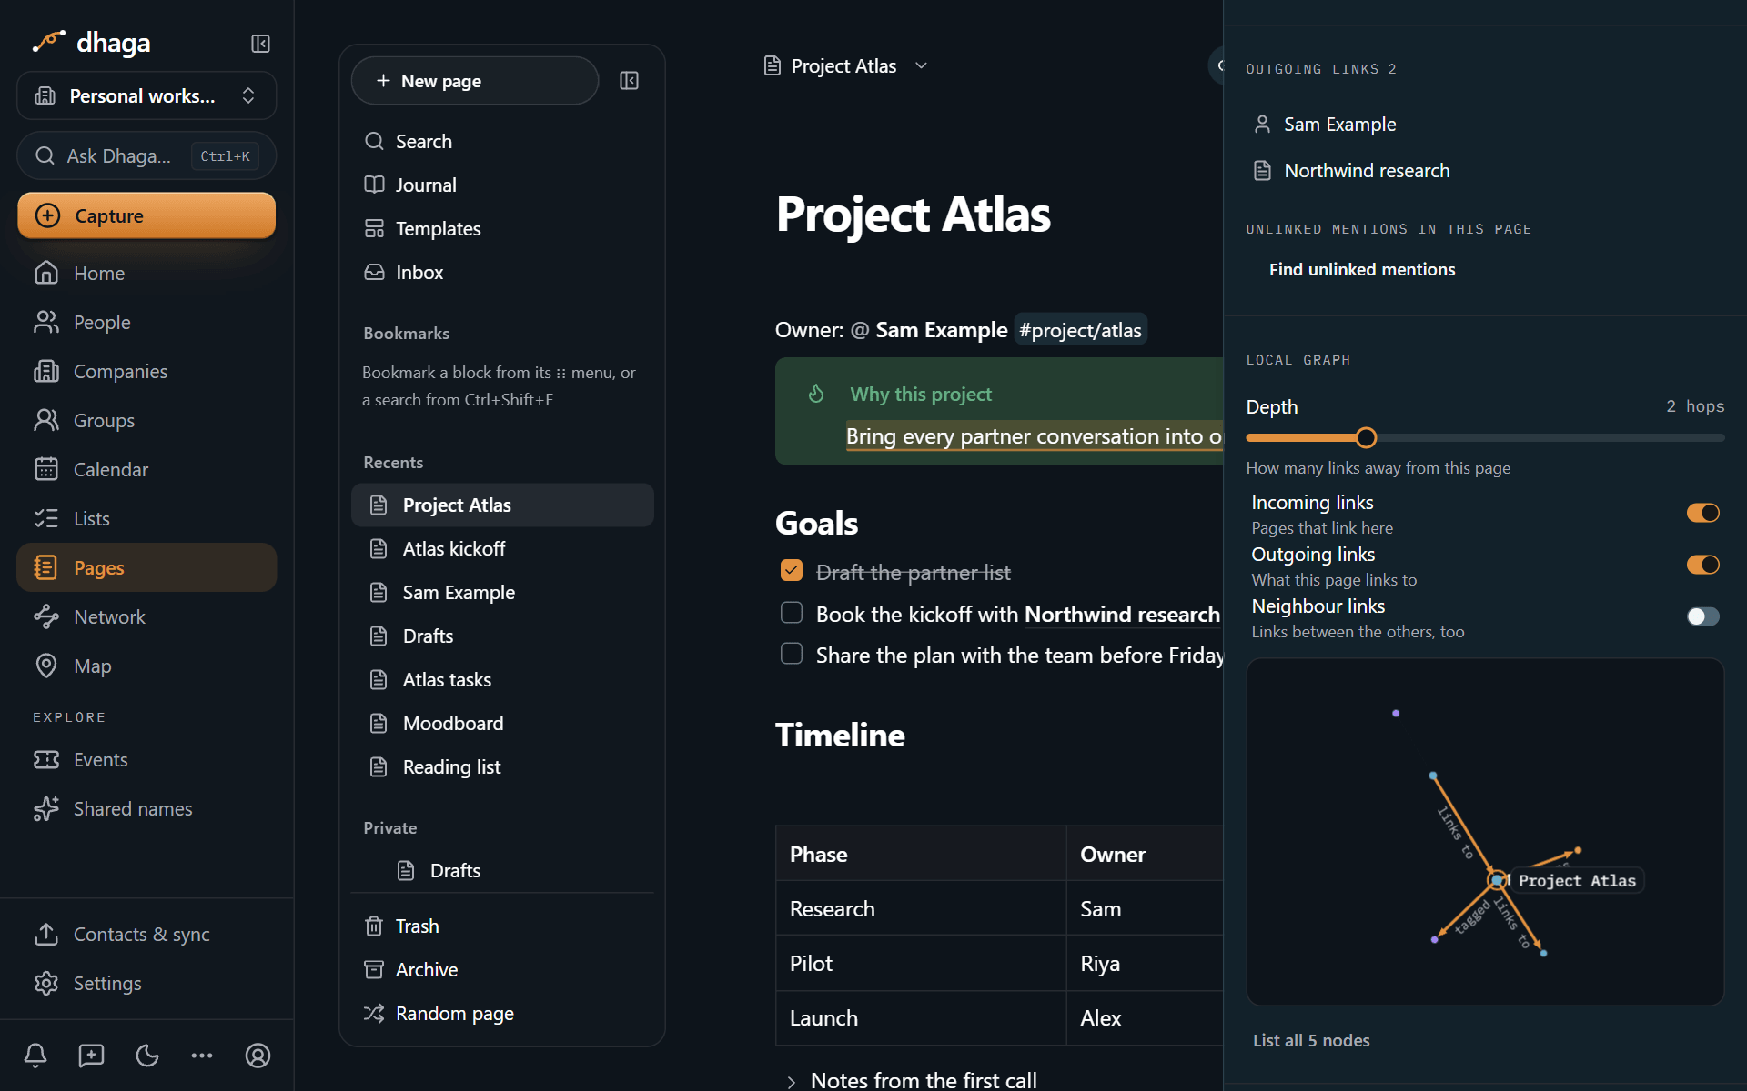Click the Ask Dhaga search field
Viewport: 1747px width, 1091px height.
(146, 155)
